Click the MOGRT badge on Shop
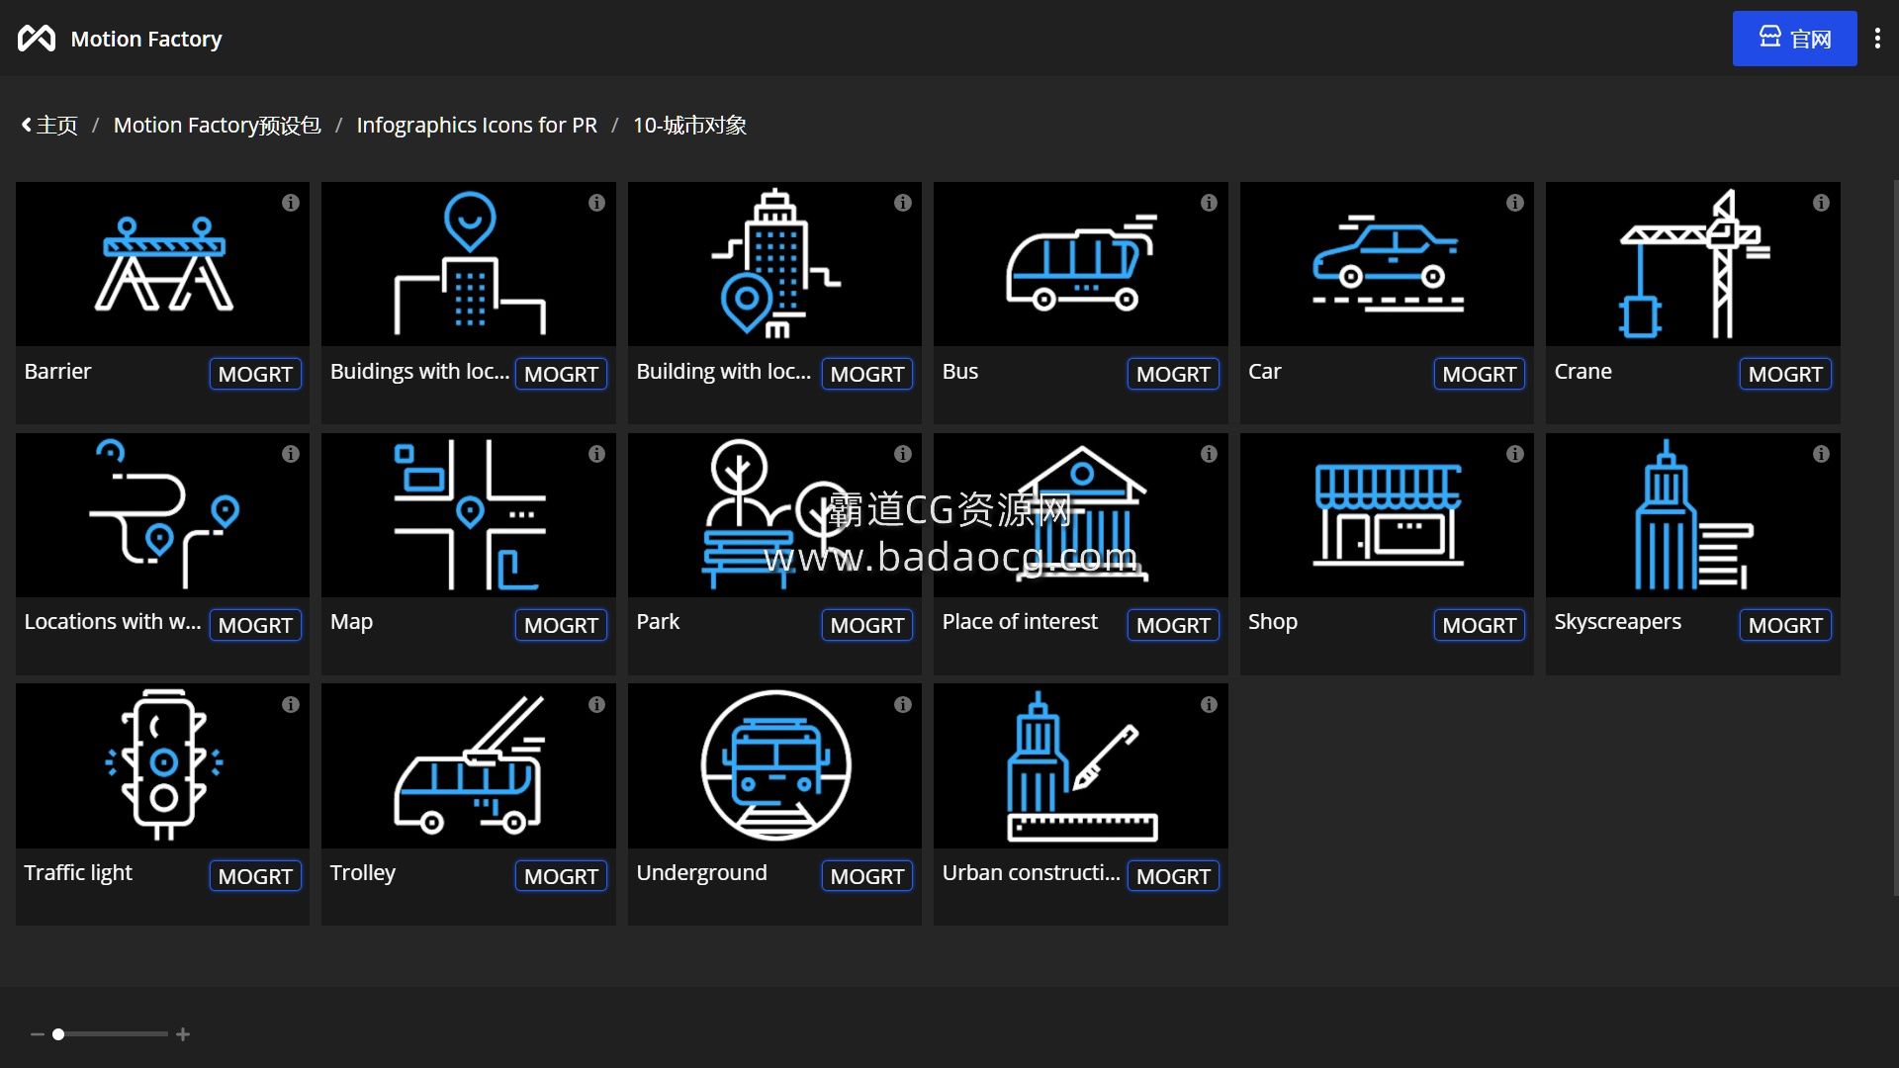The width and height of the screenshot is (1899, 1068). point(1479,625)
